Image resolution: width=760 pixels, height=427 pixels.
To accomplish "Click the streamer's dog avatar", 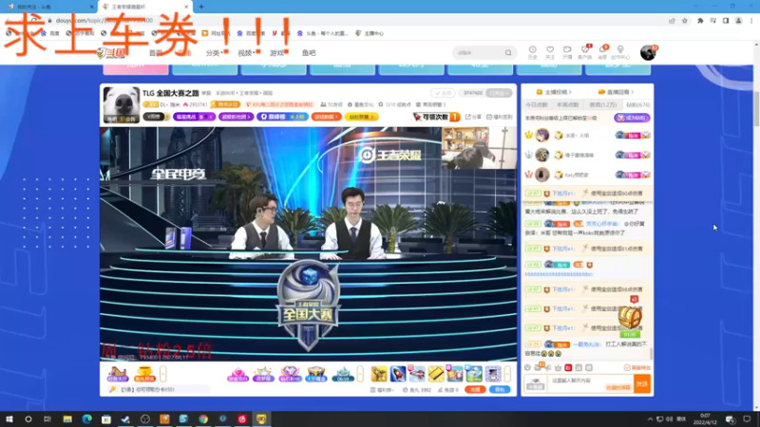I will pos(122,103).
